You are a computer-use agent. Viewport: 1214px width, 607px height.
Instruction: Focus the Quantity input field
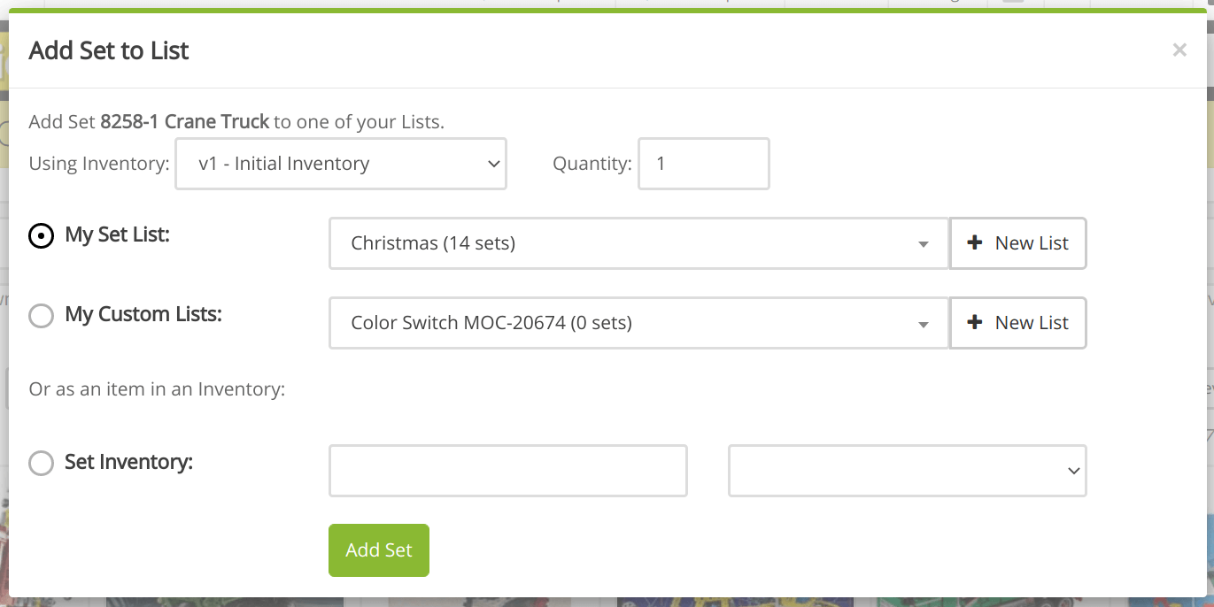pyautogui.click(x=703, y=164)
